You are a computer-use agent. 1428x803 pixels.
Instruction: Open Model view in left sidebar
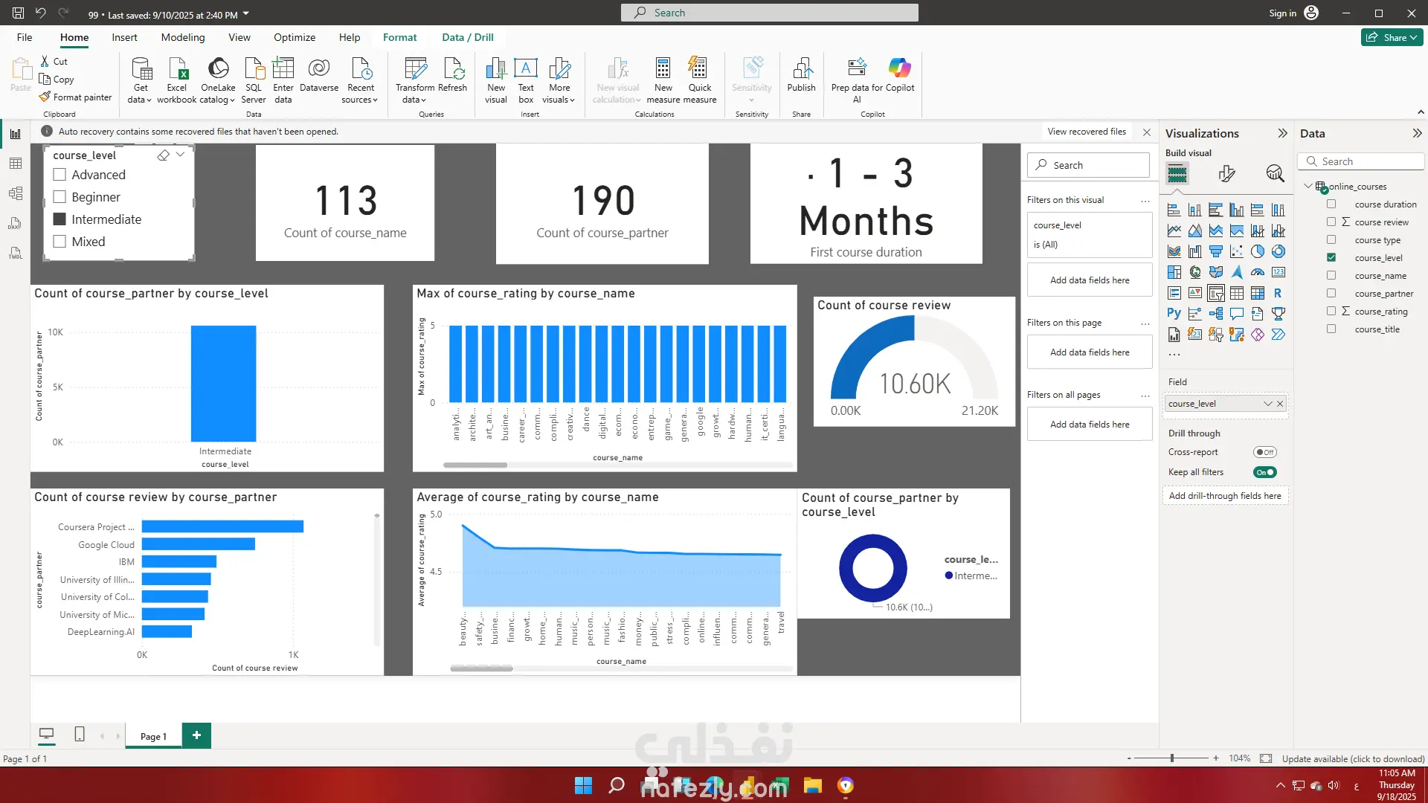click(x=16, y=193)
